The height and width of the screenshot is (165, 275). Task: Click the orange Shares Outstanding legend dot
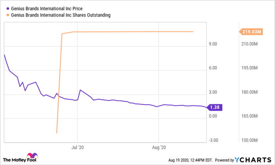pyautogui.click(x=7, y=15)
